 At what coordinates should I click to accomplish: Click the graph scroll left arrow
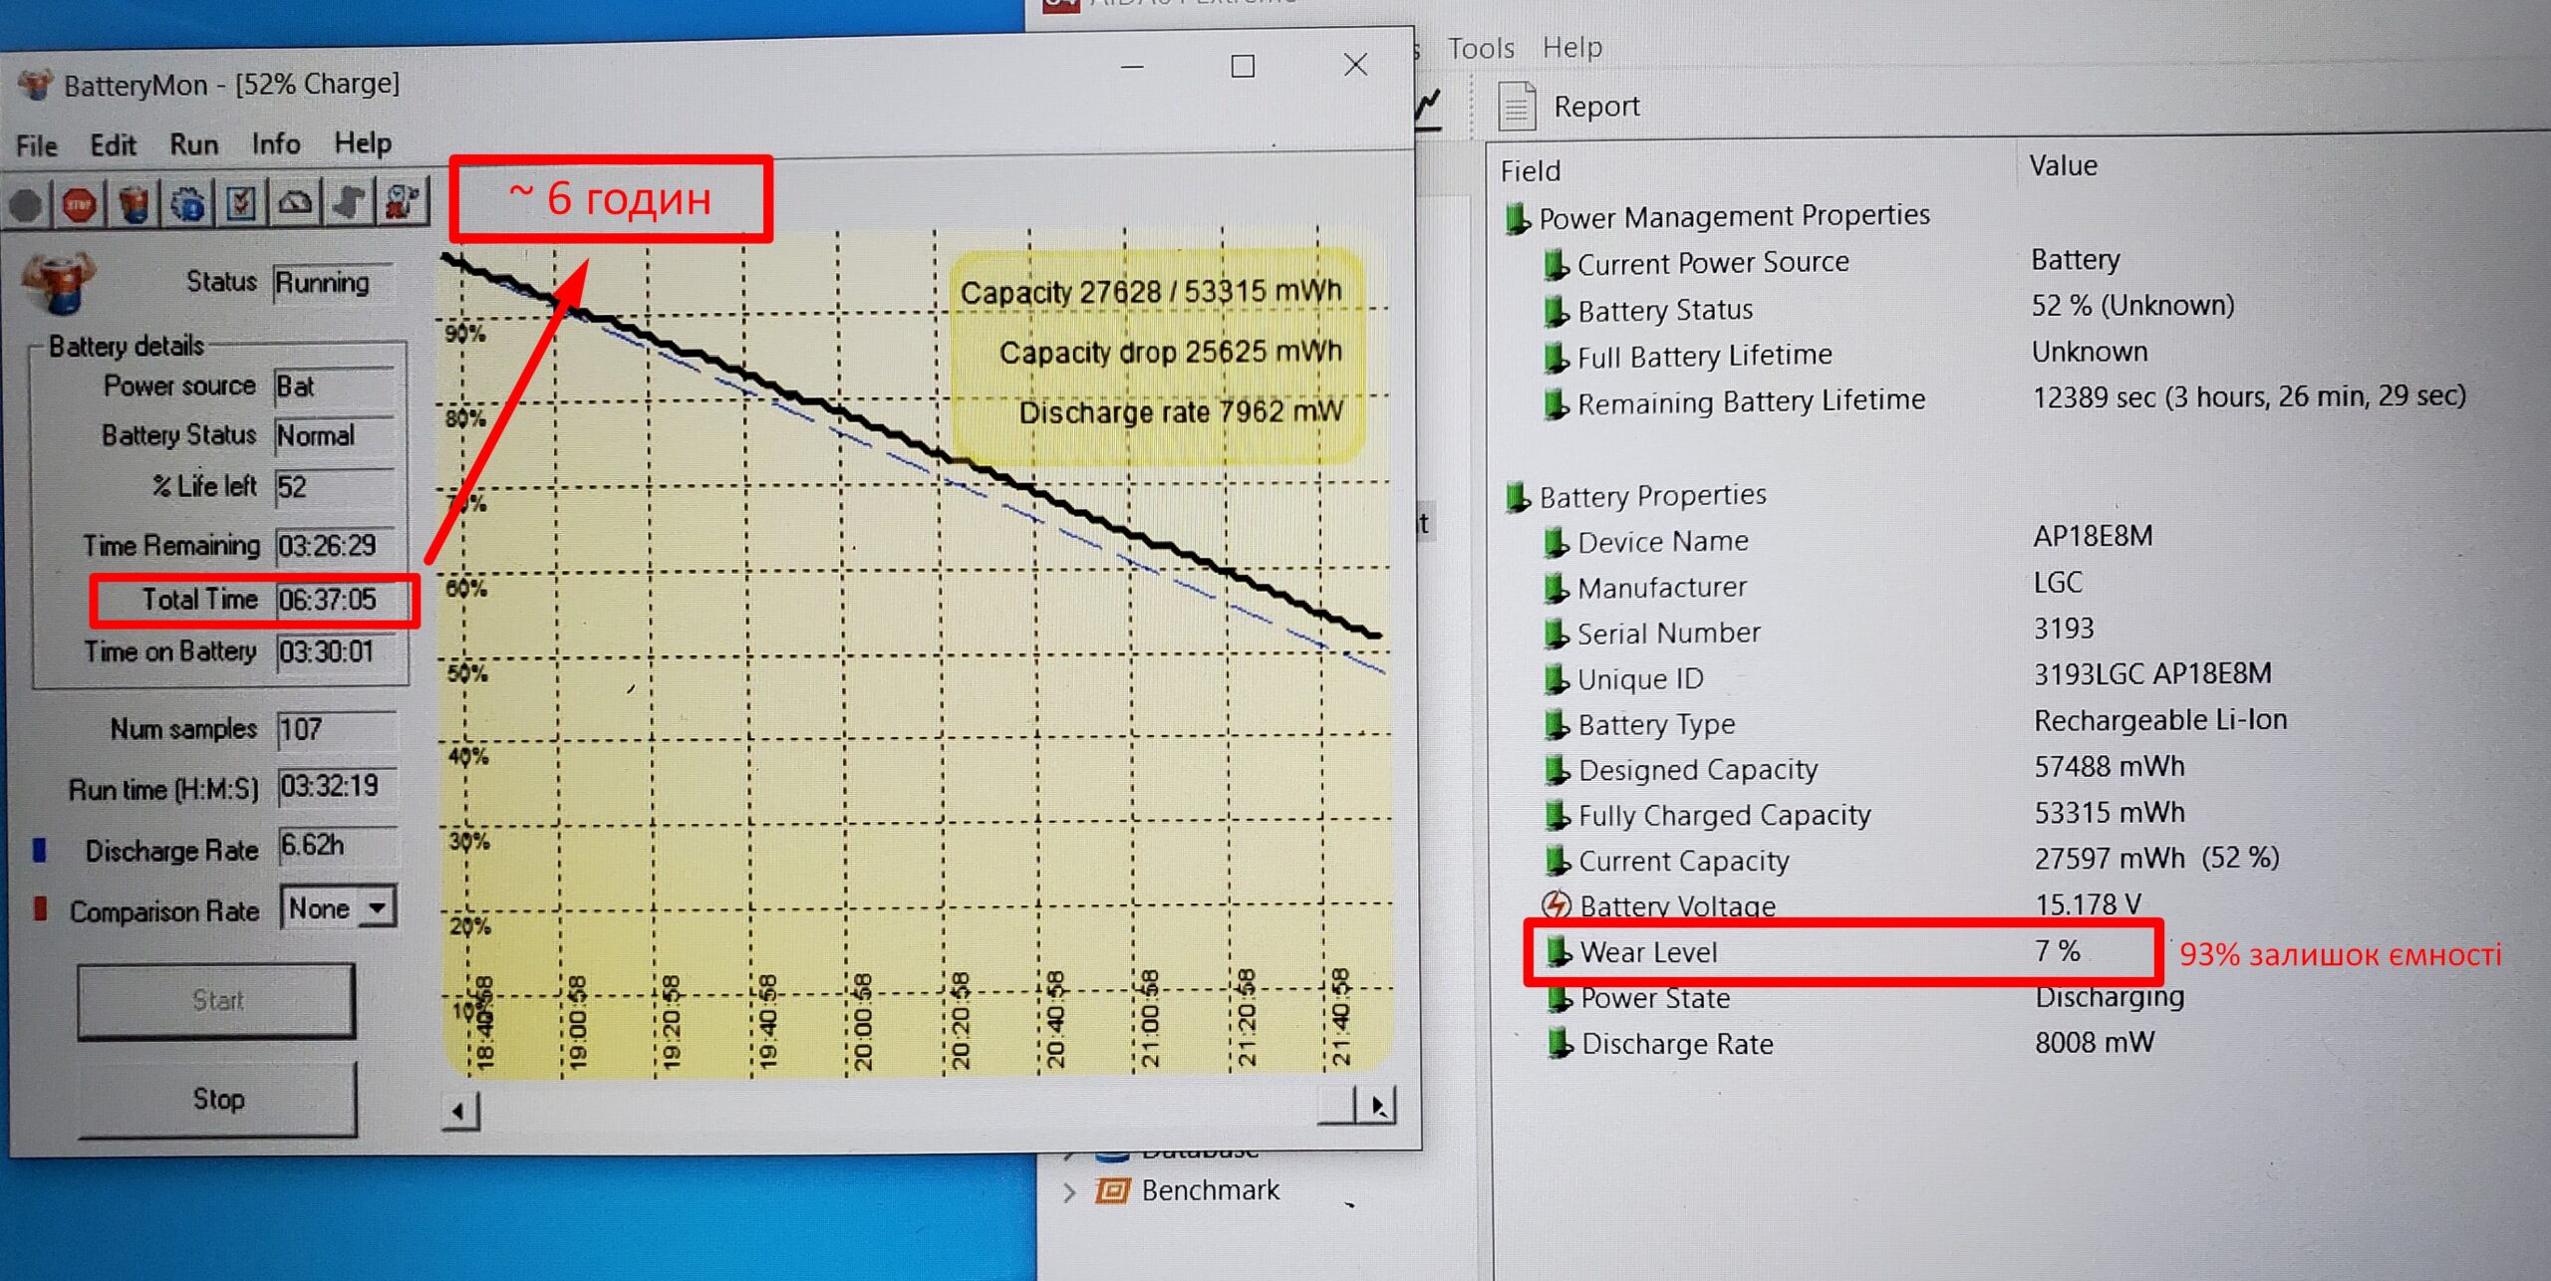(x=458, y=1111)
